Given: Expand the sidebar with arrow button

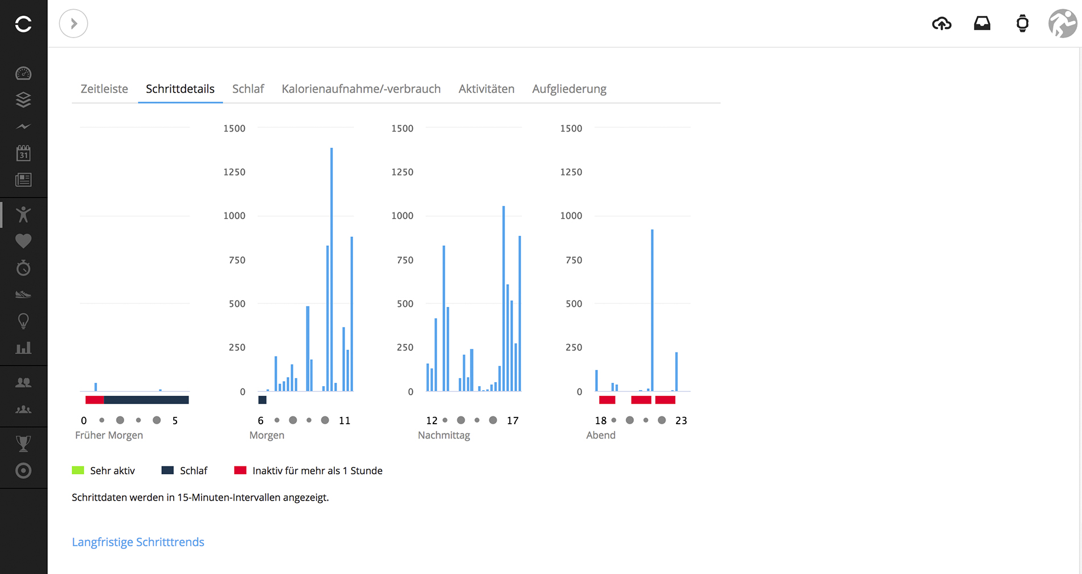Looking at the screenshot, I should [73, 24].
